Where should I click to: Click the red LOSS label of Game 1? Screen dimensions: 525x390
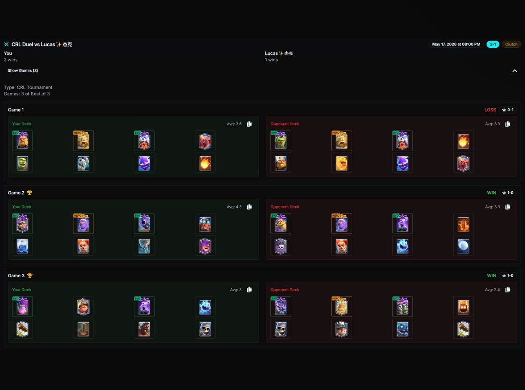(490, 110)
